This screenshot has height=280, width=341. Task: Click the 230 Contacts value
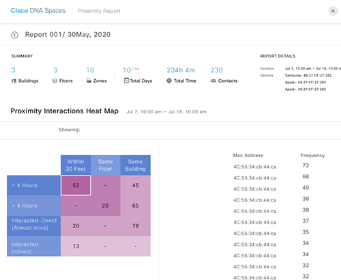(217, 70)
